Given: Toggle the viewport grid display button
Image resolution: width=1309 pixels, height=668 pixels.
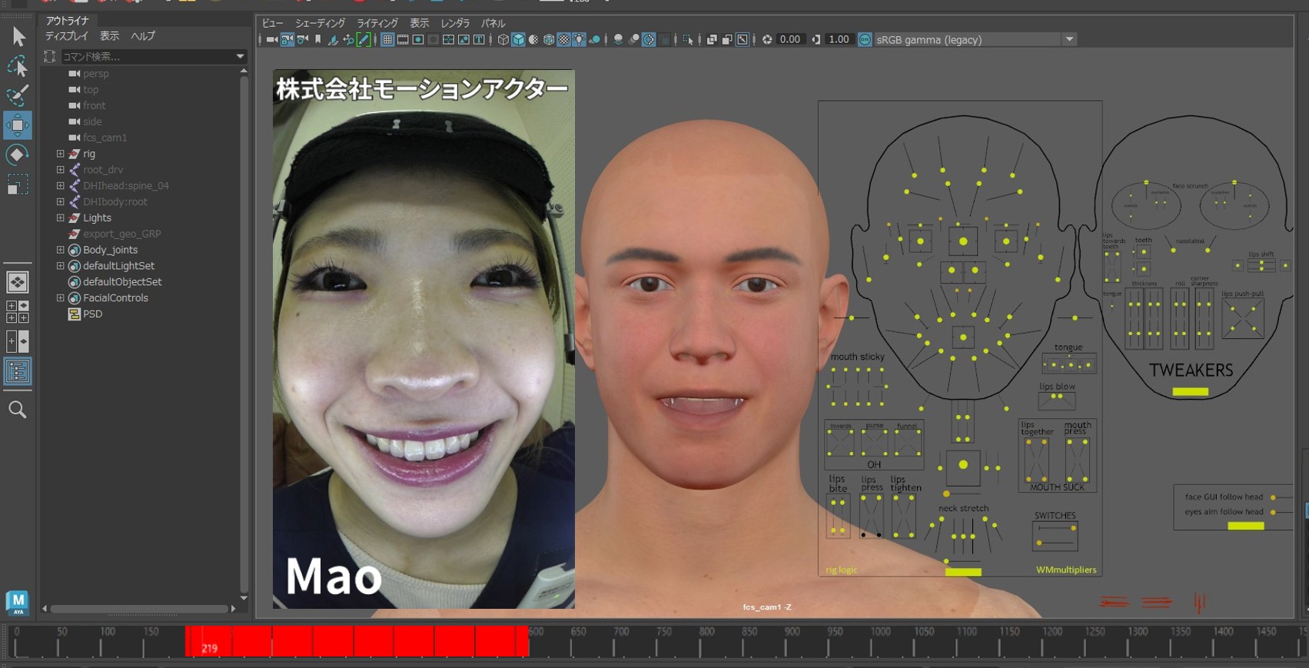Looking at the screenshot, I should pyautogui.click(x=388, y=40).
